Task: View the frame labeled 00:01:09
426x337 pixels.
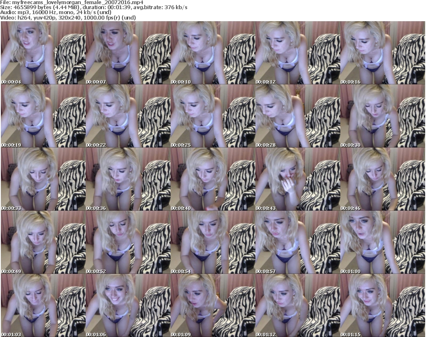Action: (x=213, y=305)
